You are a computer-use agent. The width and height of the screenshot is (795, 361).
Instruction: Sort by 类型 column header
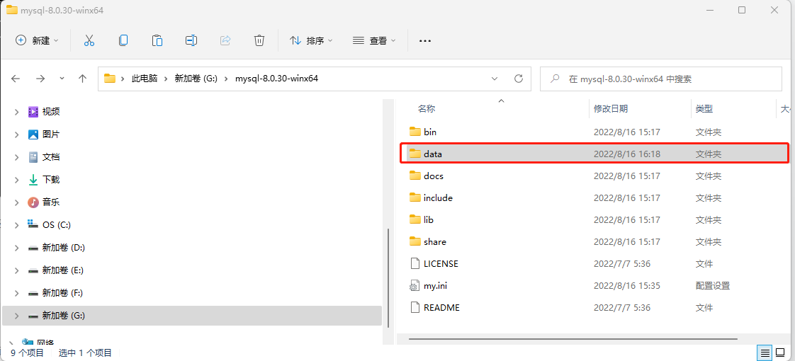pyautogui.click(x=704, y=108)
